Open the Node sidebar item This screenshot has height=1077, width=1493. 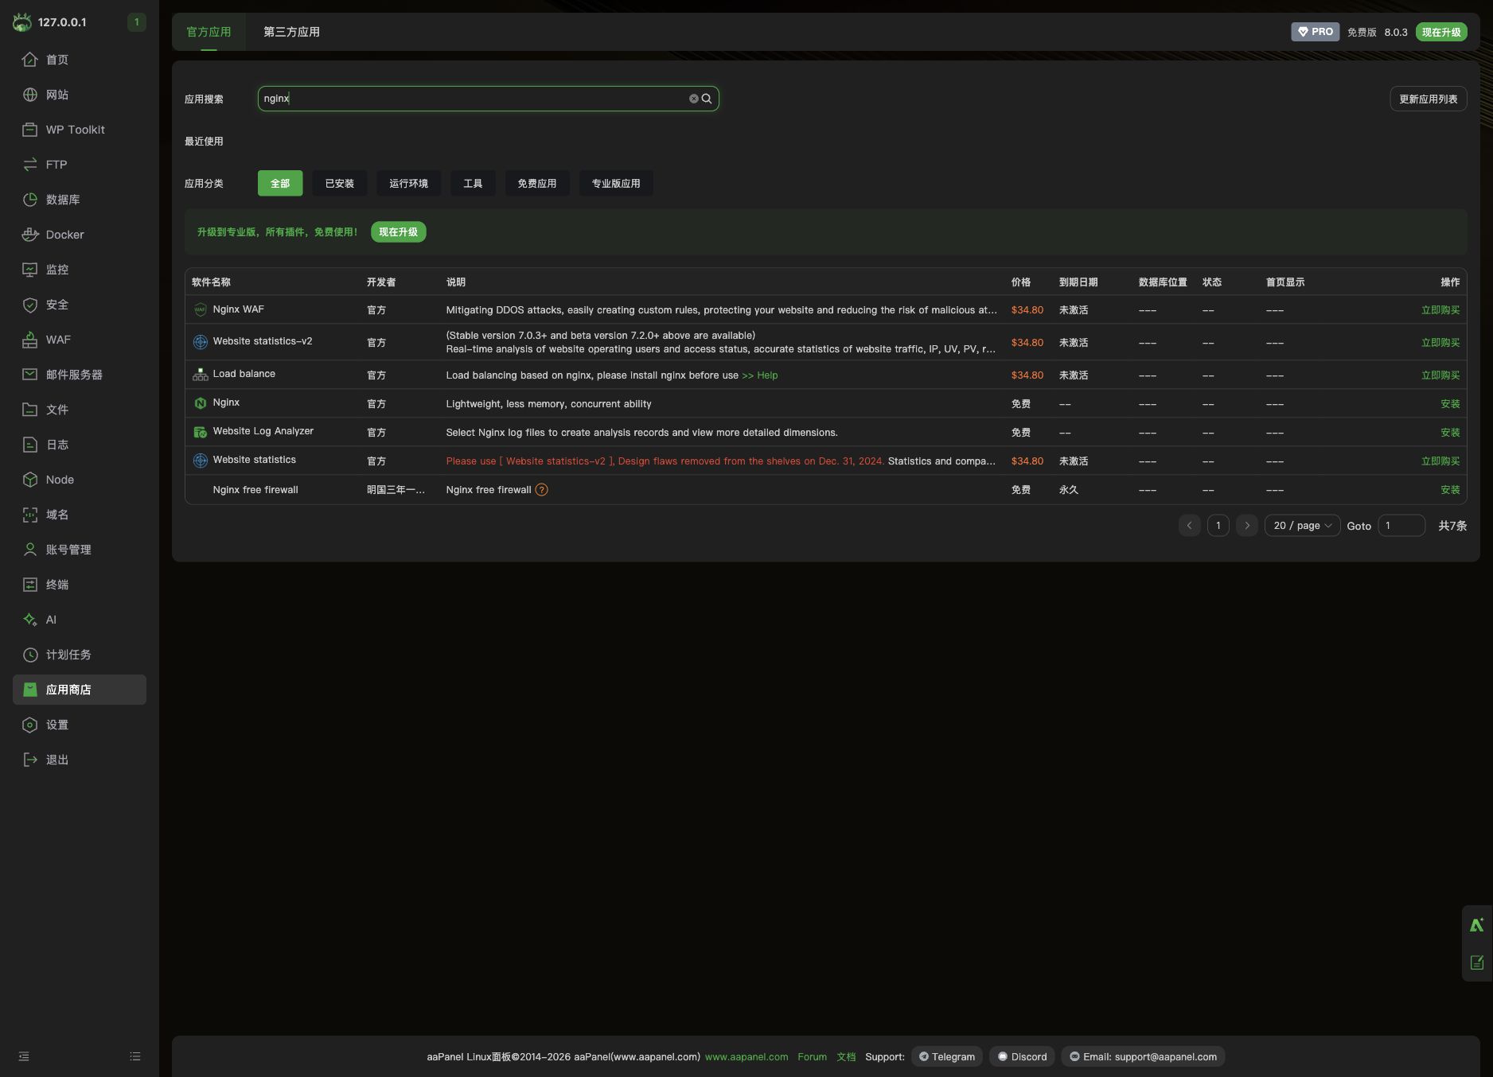point(79,480)
